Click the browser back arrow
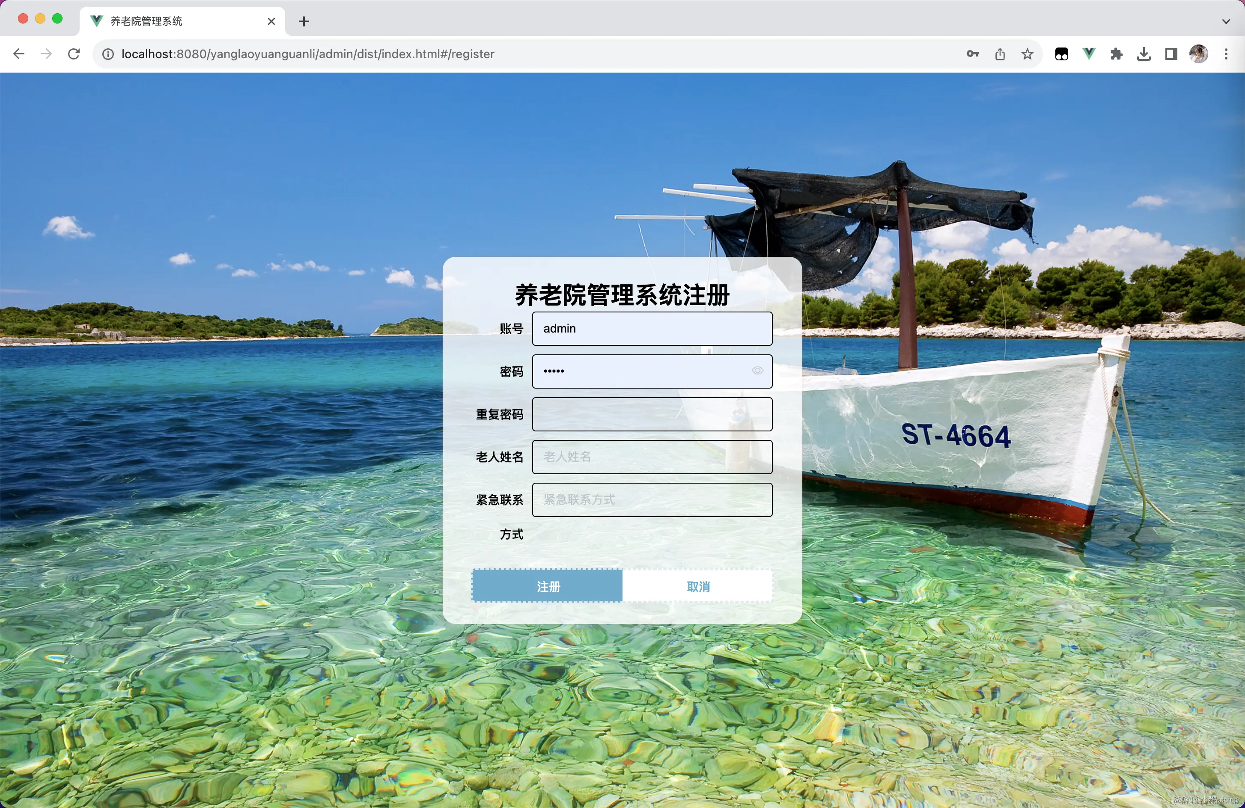1245x808 pixels. (x=19, y=54)
